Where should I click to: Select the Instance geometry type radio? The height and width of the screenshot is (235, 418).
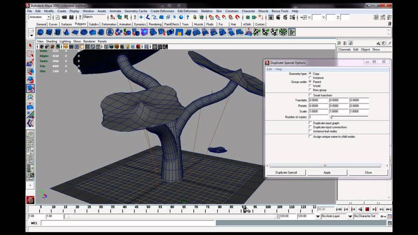point(310,78)
